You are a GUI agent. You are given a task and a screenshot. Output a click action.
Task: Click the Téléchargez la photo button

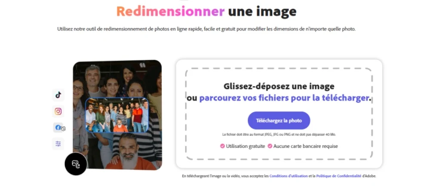pyautogui.click(x=279, y=120)
